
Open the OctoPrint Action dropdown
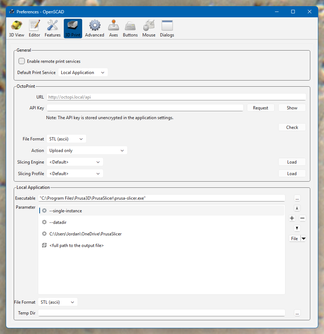click(x=87, y=151)
